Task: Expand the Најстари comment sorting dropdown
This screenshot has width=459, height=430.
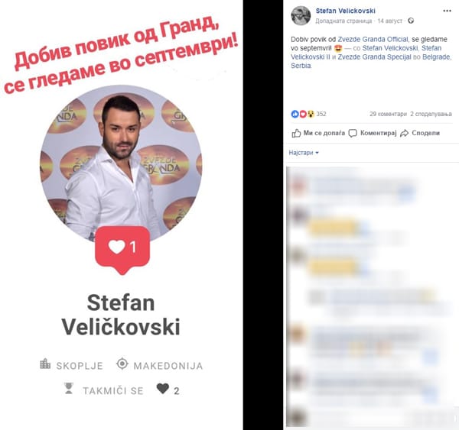Action: [x=304, y=153]
